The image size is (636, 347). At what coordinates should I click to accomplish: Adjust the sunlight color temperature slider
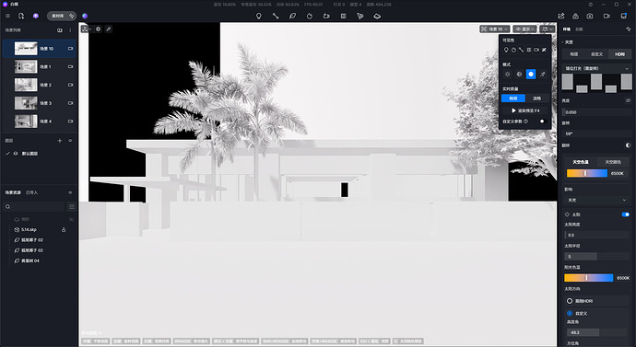point(589,278)
